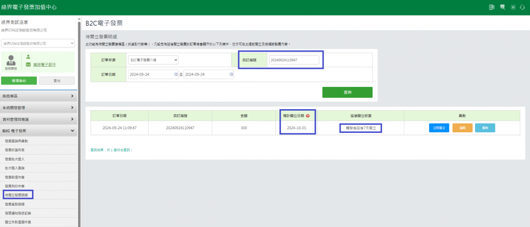The width and height of the screenshot is (530, 227).
Task: Focus the end date field 2024-09-24
Action: 209,74
